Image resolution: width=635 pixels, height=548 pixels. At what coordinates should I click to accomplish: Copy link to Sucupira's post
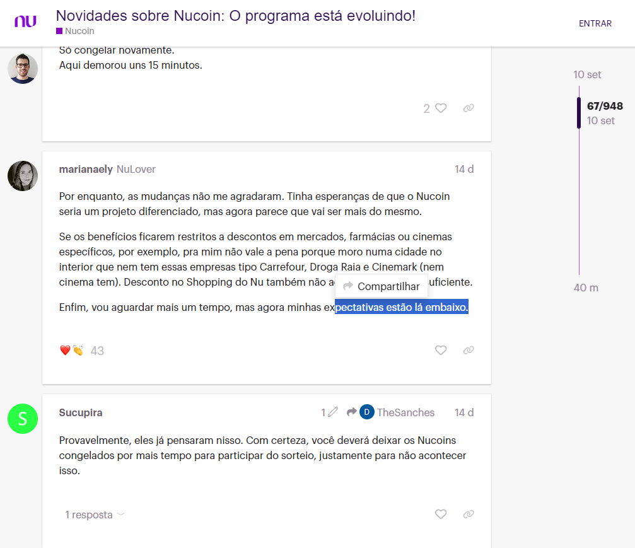pyautogui.click(x=469, y=514)
